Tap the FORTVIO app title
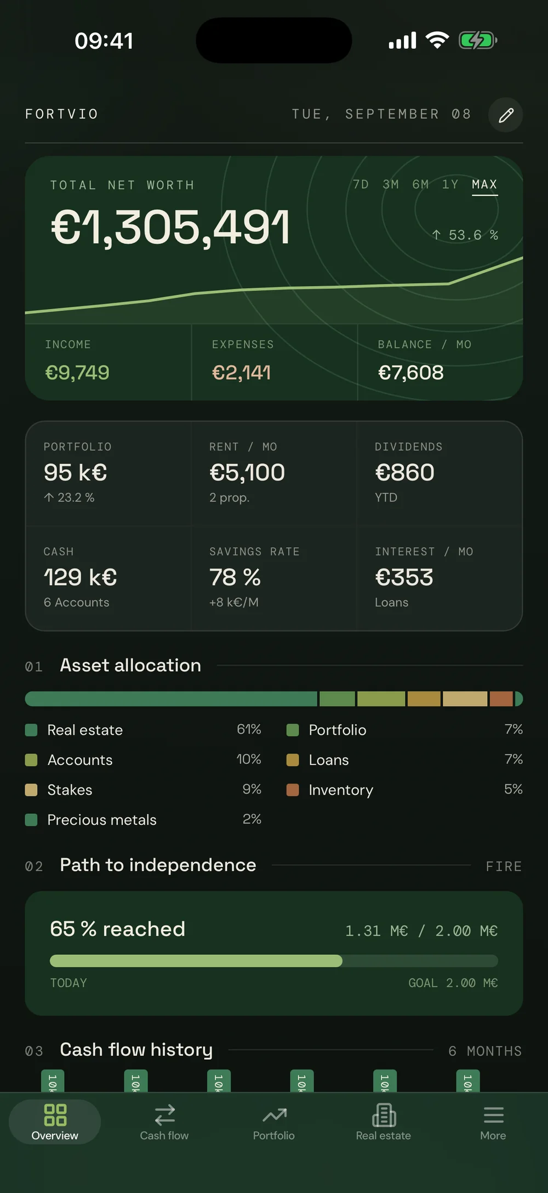Viewport: 548px width, 1193px height. [x=62, y=114]
